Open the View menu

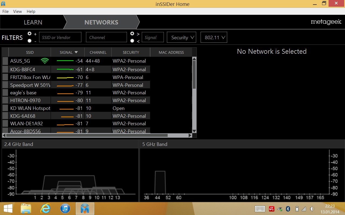point(18,12)
